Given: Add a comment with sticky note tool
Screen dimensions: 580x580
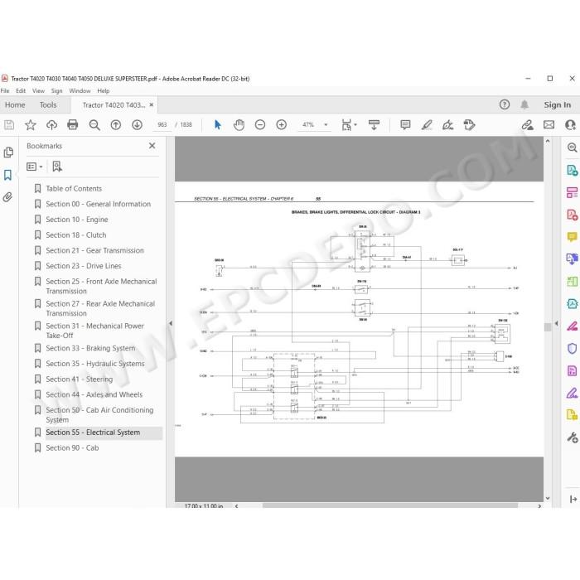Looking at the screenshot, I should pyautogui.click(x=405, y=125).
